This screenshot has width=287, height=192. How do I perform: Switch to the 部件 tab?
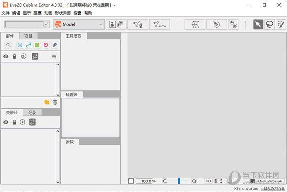click(x=10, y=36)
